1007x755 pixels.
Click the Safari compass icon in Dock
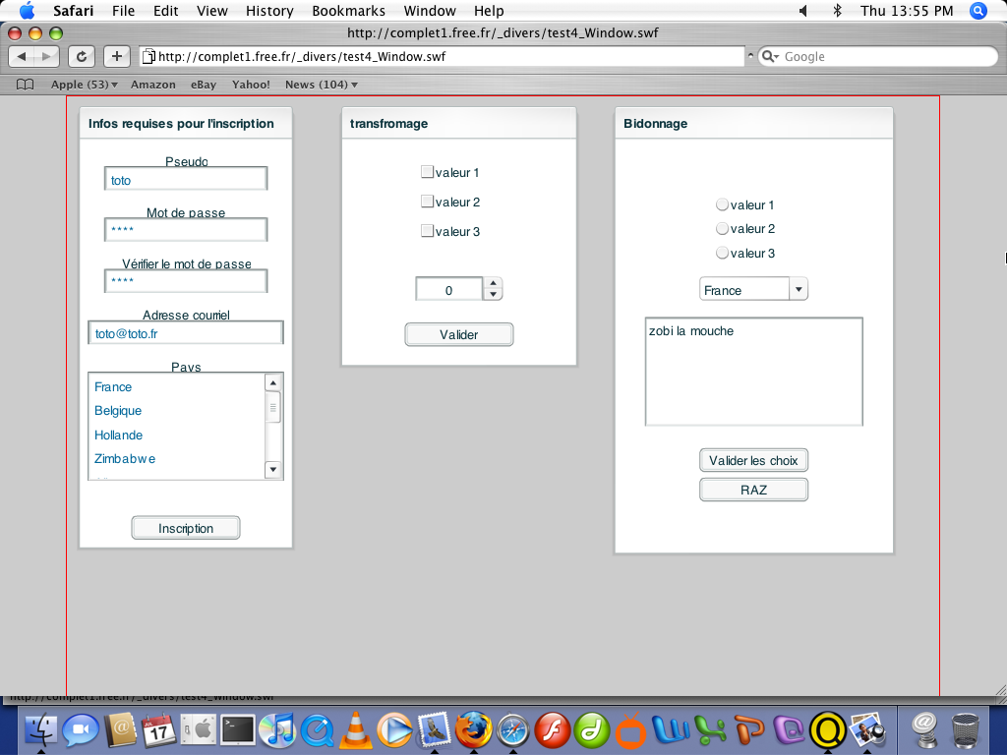513,730
